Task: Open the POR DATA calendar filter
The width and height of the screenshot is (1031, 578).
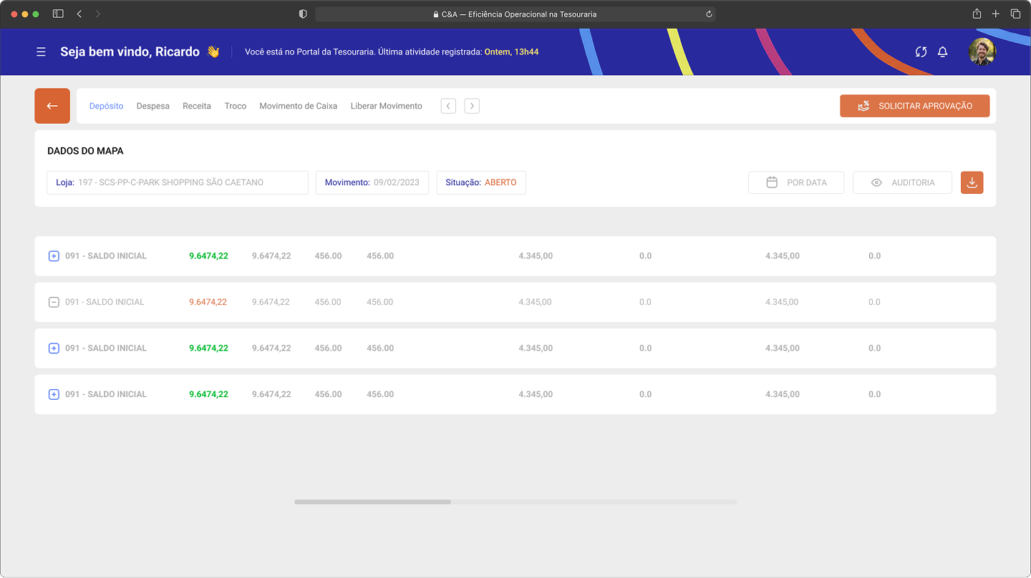Action: pos(796,182)
